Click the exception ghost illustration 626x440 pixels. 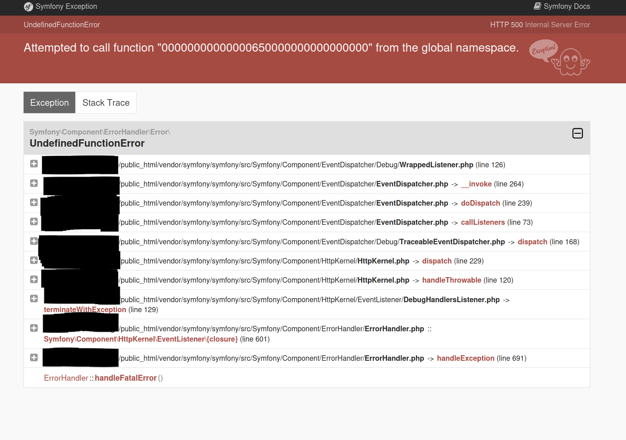[x=560, y=57]
